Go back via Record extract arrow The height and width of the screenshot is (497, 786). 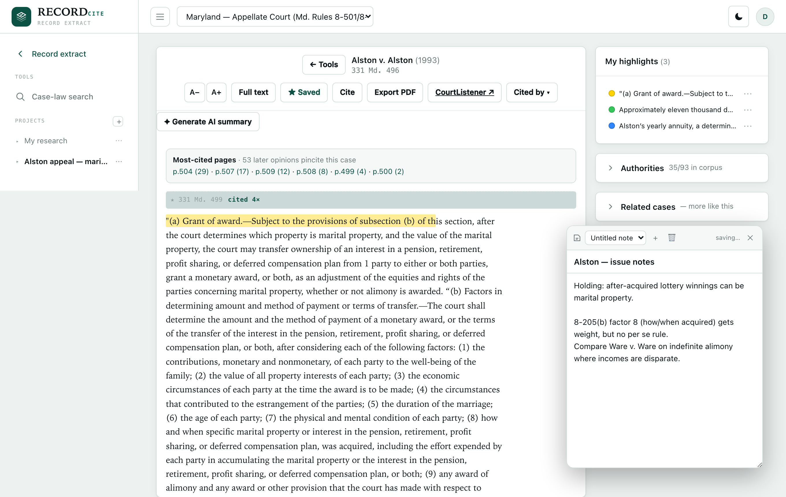(x=20, y=54)
